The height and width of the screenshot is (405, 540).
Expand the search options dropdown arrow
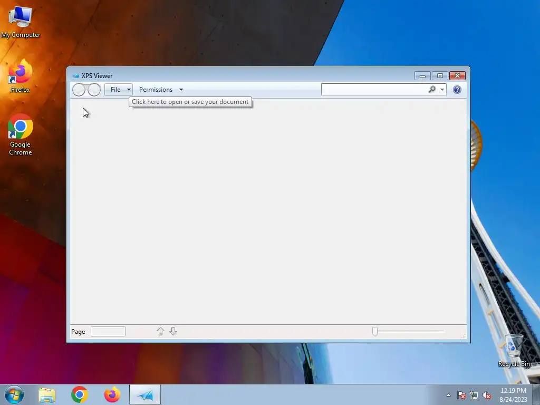(442, 90)
